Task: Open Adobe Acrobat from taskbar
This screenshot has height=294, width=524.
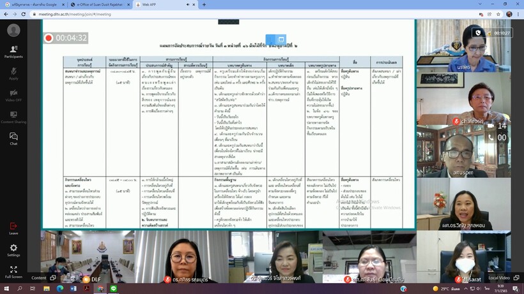Action: tap(86, 289)
